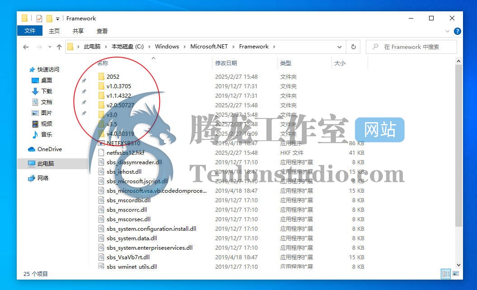Image resolution: width=477 pixels, height=290 pixels.
Task: Switch to details view layout icon
Action: coord(446,274)
